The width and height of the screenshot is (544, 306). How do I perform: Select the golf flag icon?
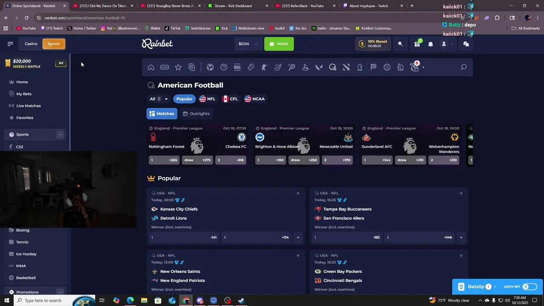pos(305,67)
